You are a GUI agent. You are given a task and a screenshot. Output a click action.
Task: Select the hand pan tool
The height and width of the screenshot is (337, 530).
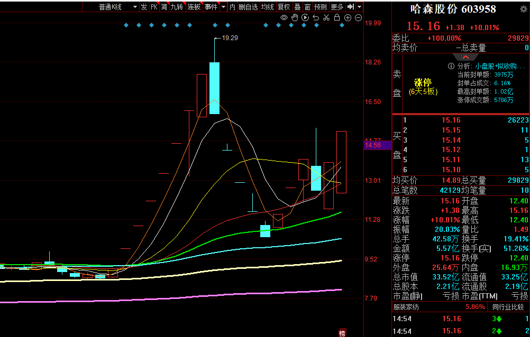tap(295, 17)
